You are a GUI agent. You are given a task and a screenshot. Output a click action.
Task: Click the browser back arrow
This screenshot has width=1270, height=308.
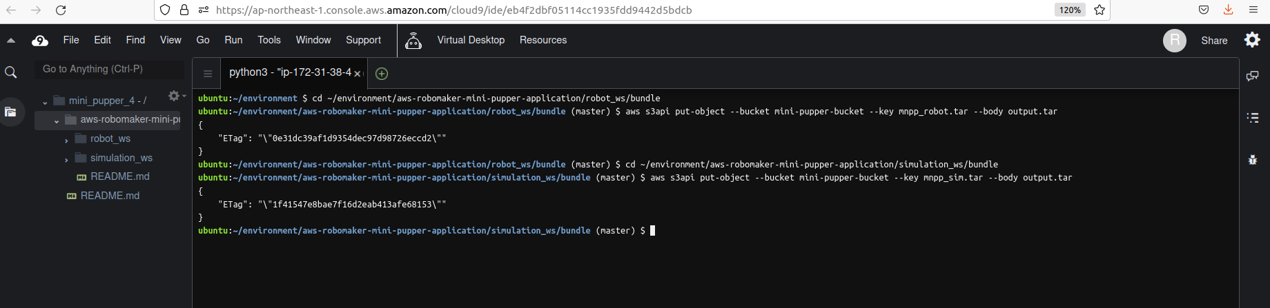11,10
